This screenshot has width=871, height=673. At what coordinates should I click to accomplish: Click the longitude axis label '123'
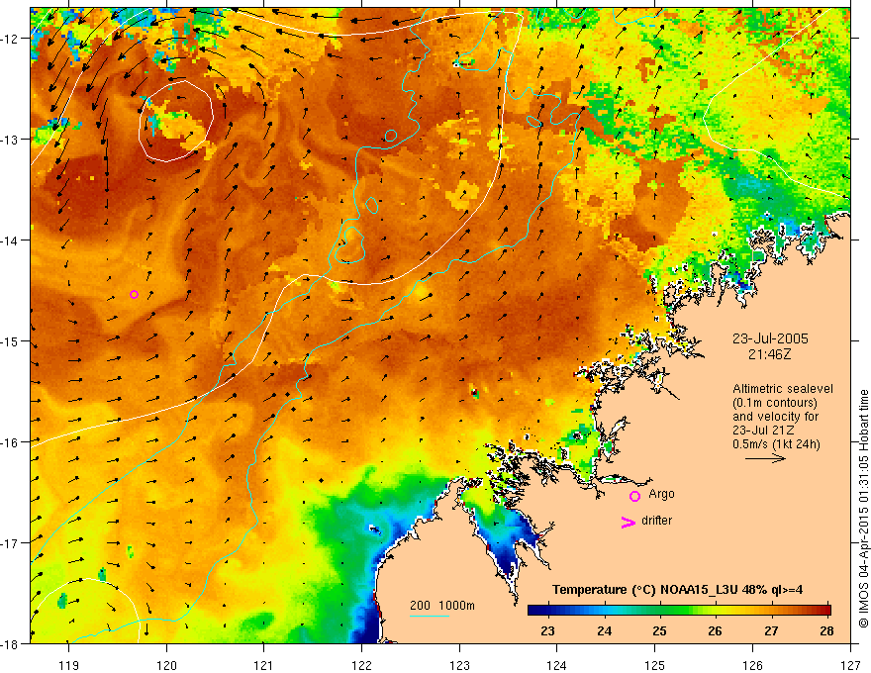point(459,665)
